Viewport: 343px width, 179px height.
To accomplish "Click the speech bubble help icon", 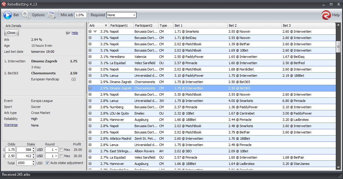I will [68, 33].
